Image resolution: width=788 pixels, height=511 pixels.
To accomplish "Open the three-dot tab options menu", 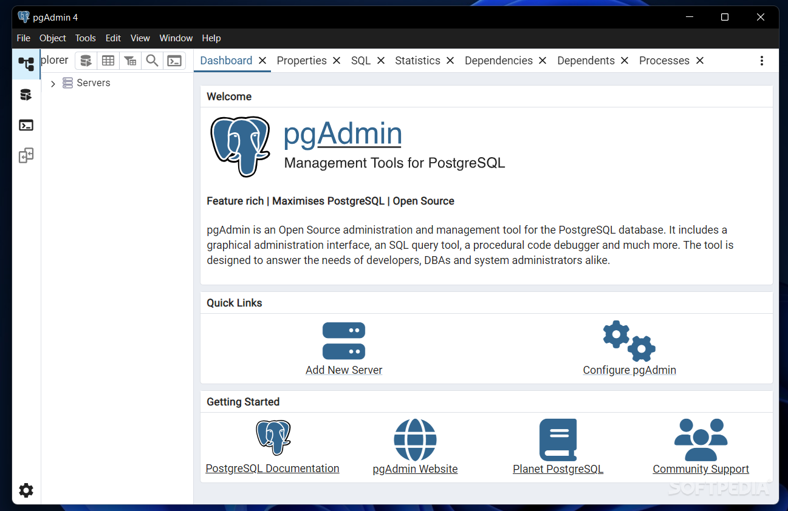I will 762,61.
